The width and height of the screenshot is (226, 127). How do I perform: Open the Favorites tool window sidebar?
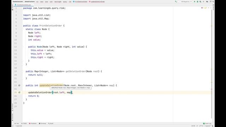coord(13,117)
